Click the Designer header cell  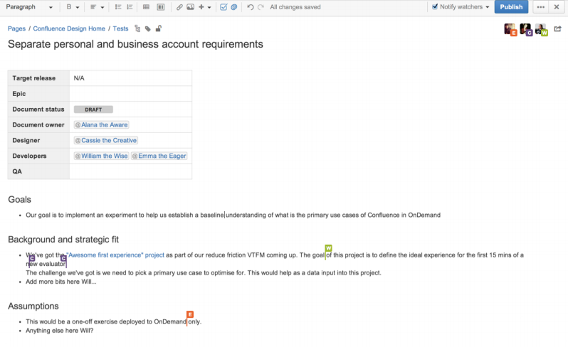point(38,140)
